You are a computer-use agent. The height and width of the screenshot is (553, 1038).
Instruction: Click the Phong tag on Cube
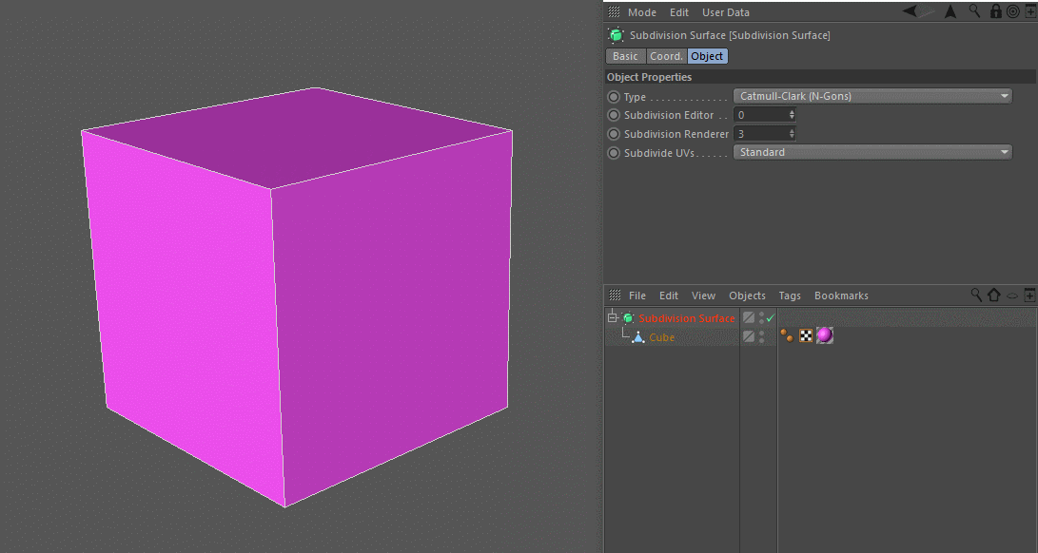tap(787, 335)
